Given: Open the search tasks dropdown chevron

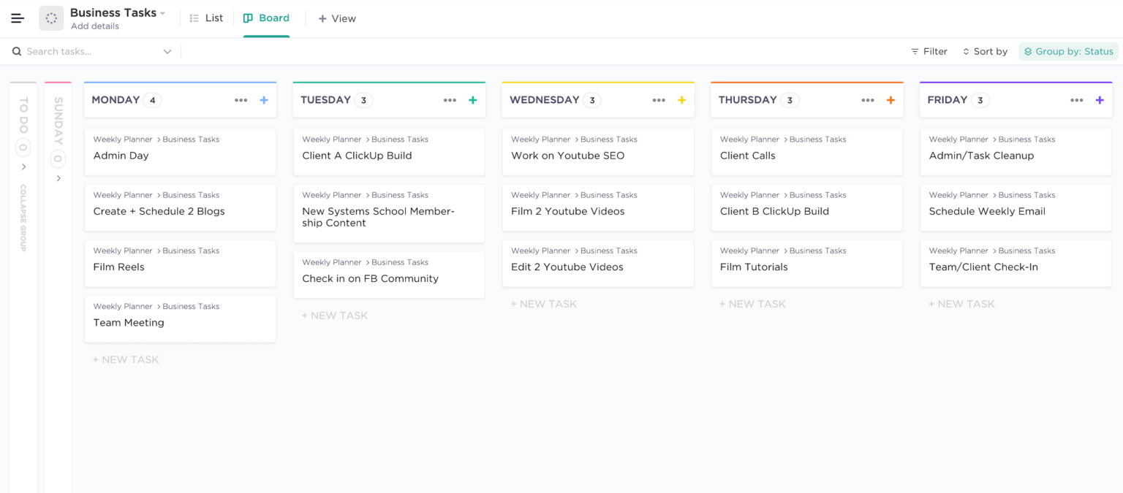Looking at the screenshot, I should 167,52.
